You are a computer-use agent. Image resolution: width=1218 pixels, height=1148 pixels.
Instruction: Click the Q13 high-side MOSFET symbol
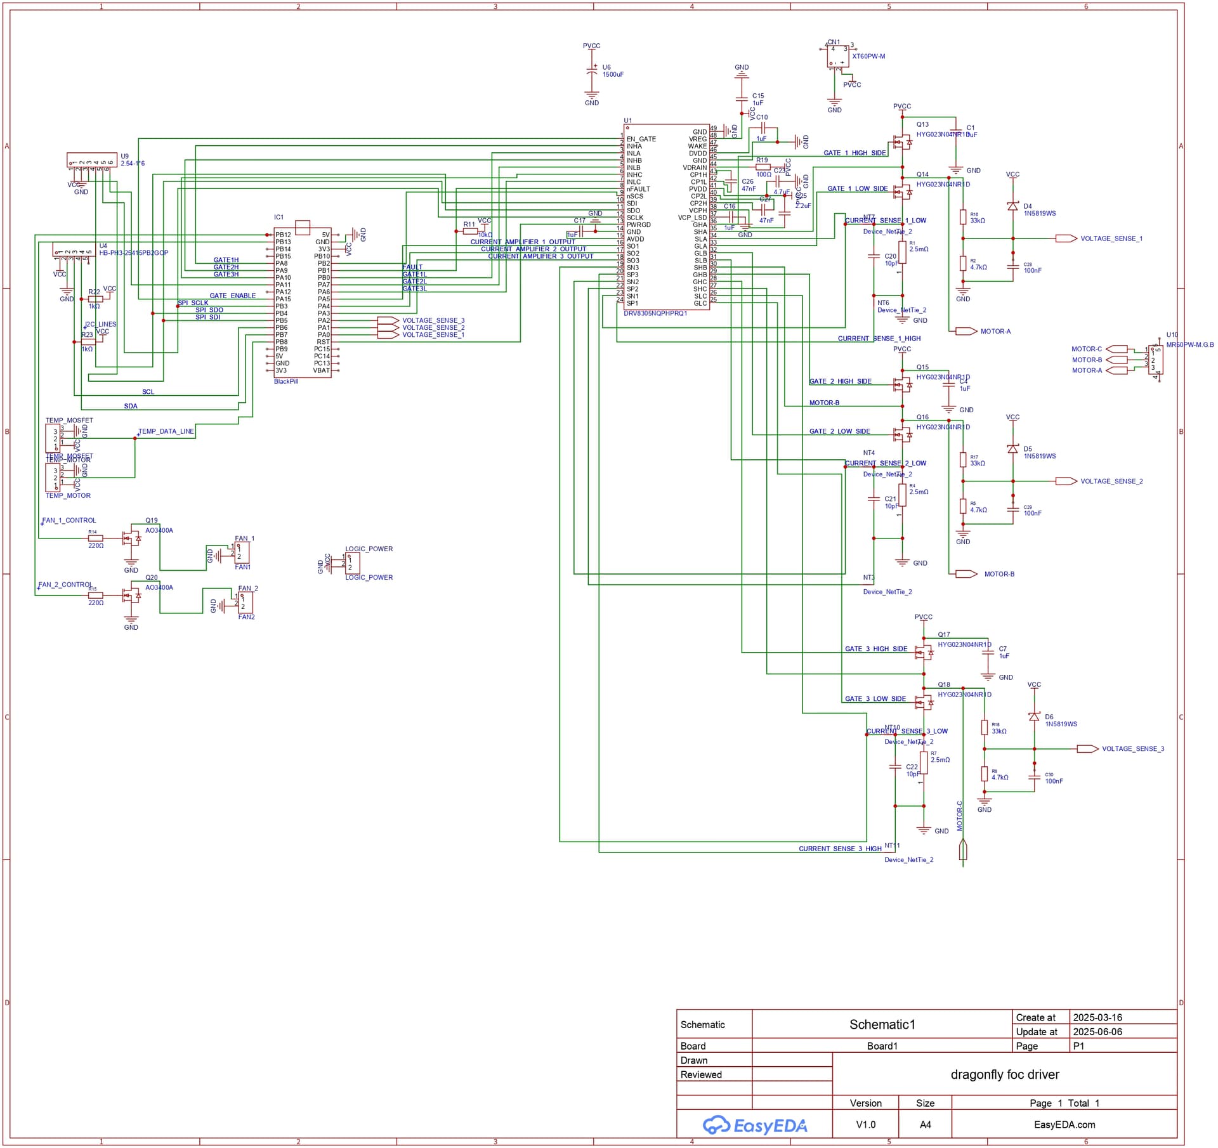pos(901,142)
